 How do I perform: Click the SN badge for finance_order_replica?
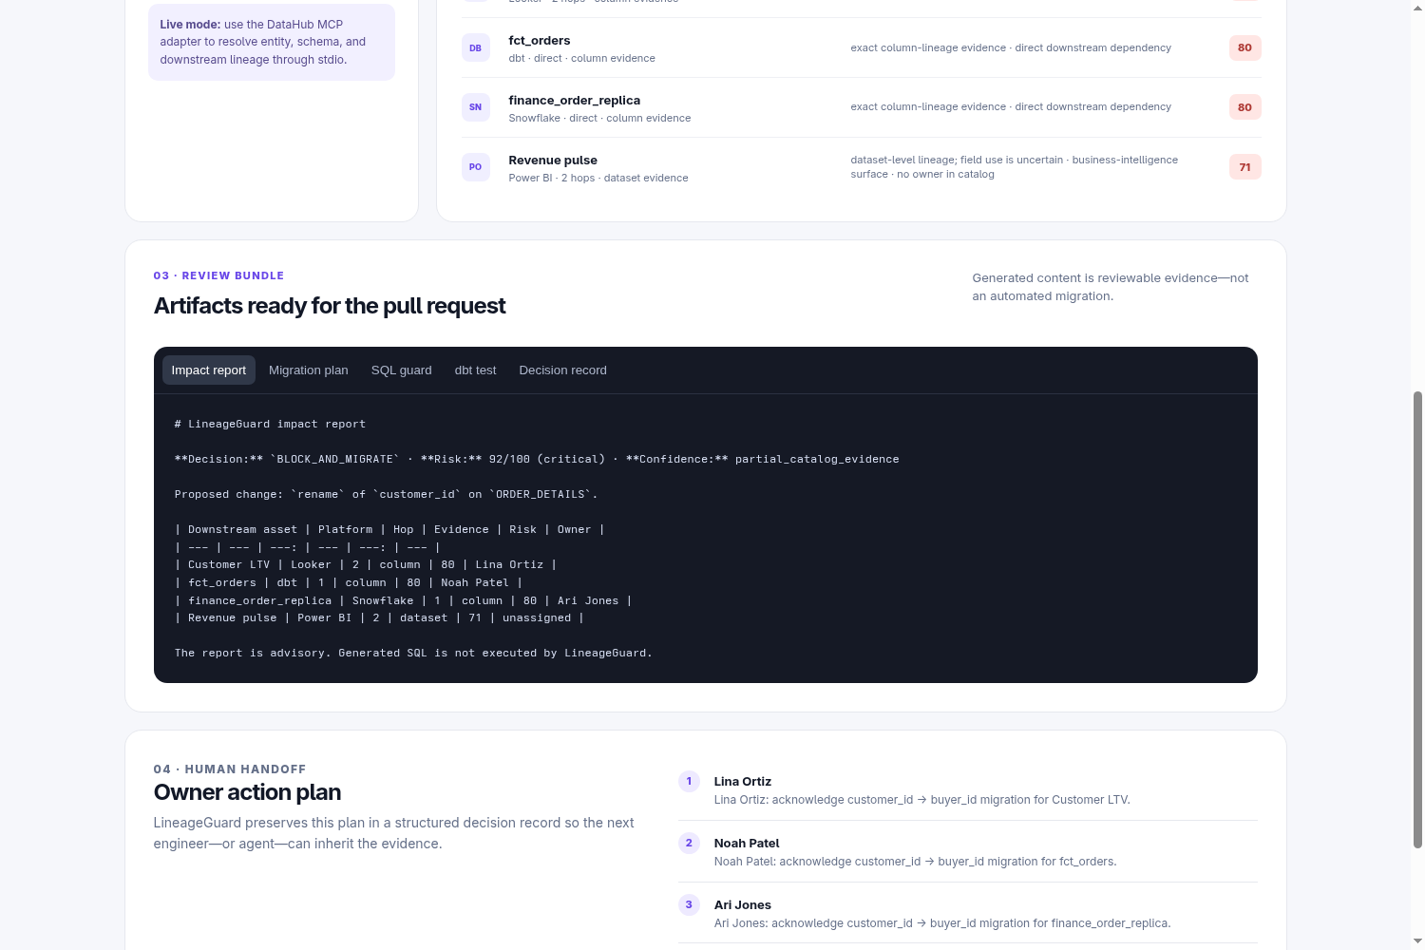[475, 107]
